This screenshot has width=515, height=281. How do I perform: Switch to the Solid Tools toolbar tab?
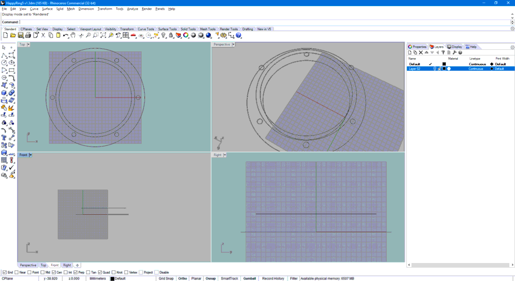click(188, 29)
